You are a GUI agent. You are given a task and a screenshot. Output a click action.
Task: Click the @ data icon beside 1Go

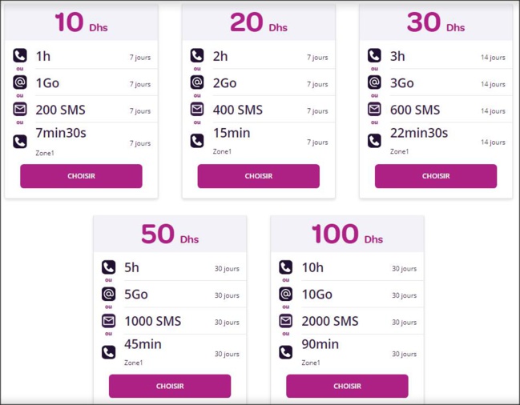coord(20,82)
